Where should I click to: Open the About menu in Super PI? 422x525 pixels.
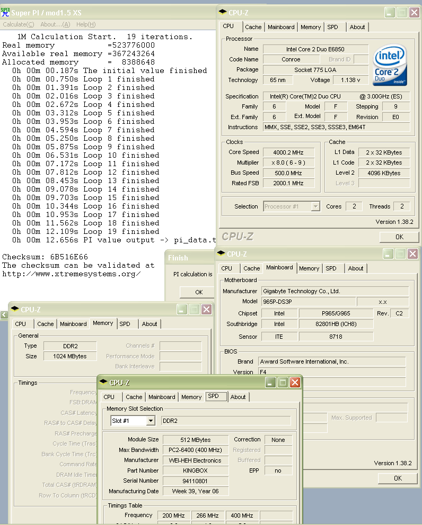click(55, 24)
